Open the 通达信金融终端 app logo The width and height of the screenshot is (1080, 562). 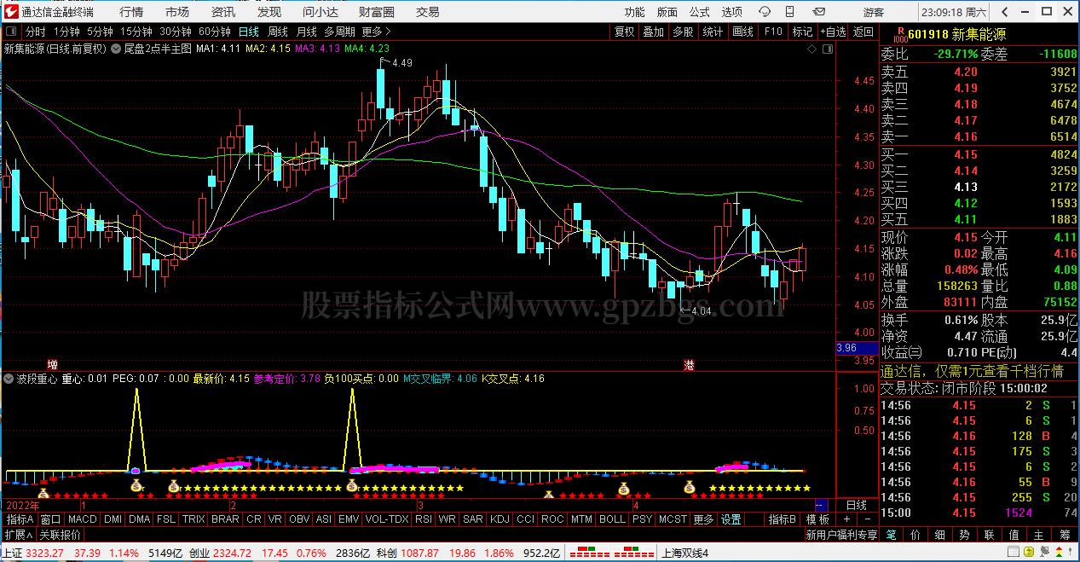point(12,12)
